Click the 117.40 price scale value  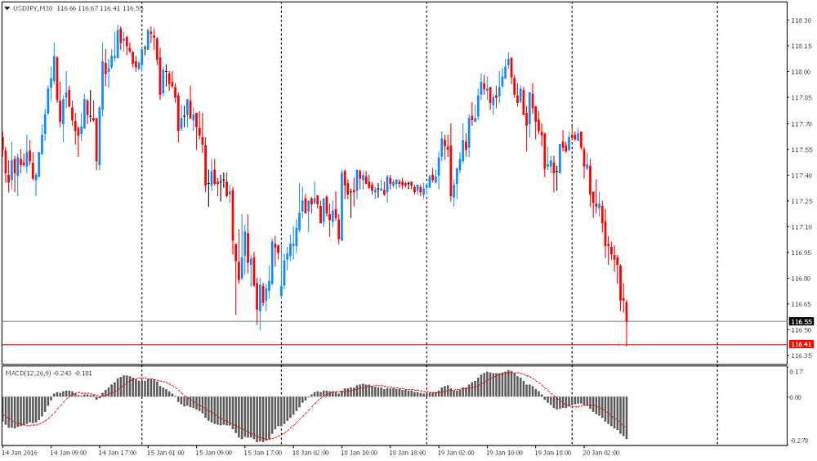pyautogui.click(x=801, y=176)
